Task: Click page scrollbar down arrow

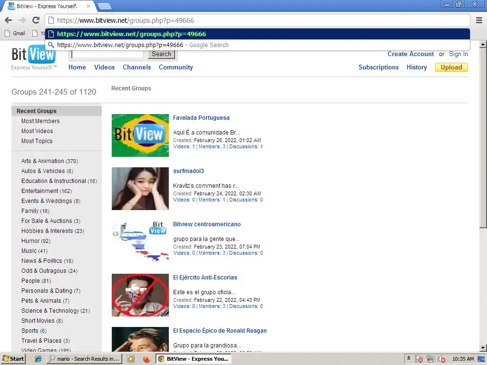Action: click(483, 348)
